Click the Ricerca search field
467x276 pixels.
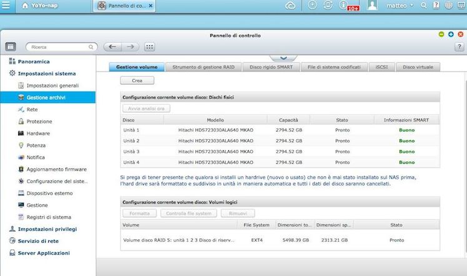pos(61,47)
